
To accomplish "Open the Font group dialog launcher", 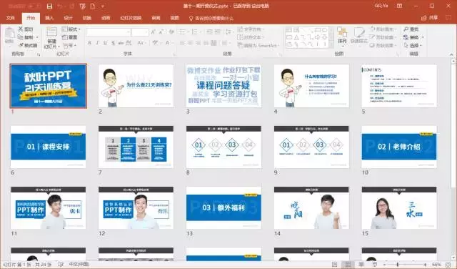I will [x=174, y=54].
